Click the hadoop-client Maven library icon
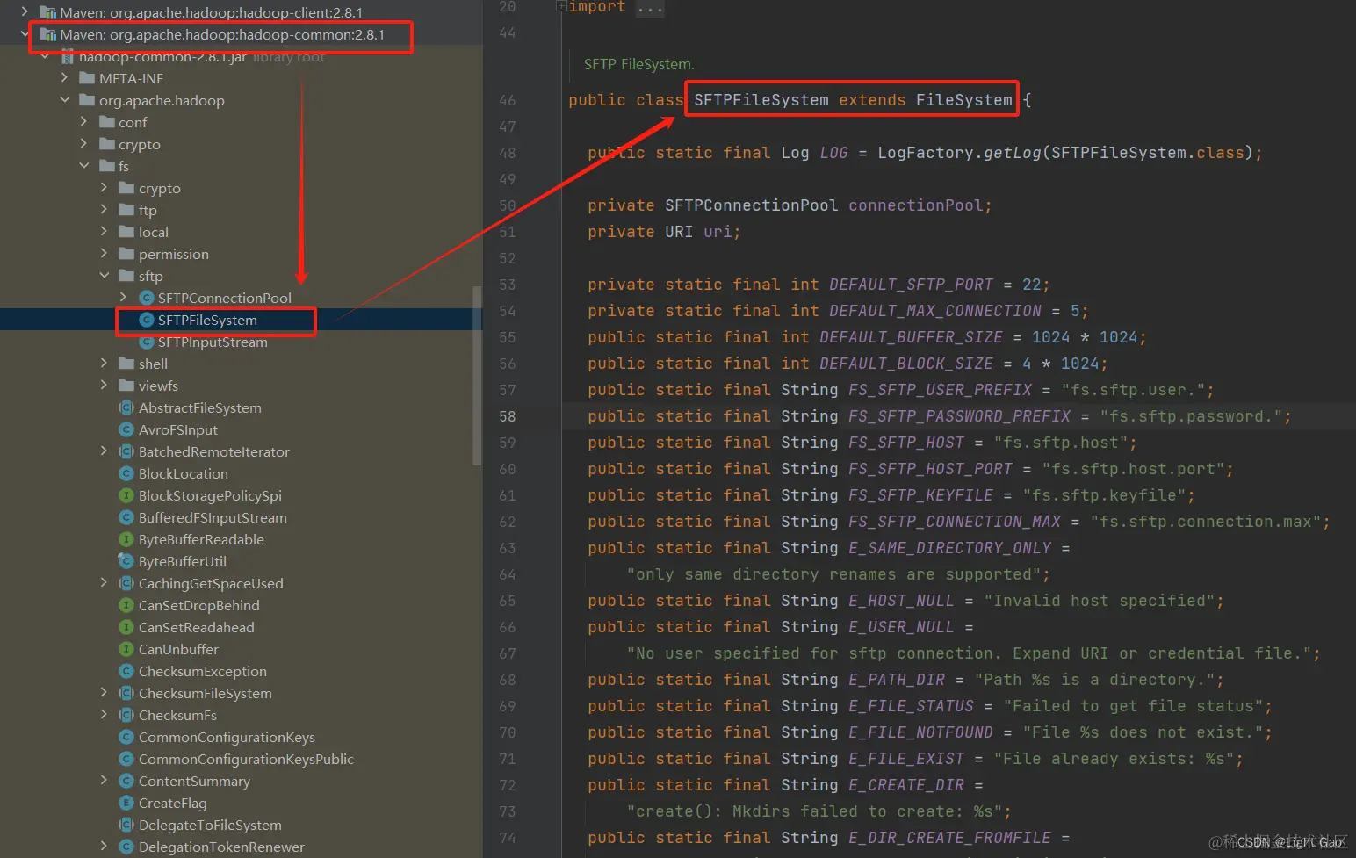 tap(48, 12)
